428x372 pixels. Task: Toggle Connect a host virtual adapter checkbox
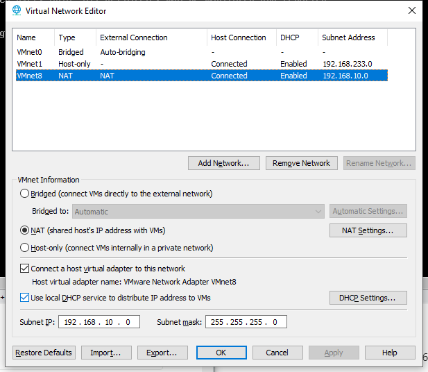click(24, 269)
